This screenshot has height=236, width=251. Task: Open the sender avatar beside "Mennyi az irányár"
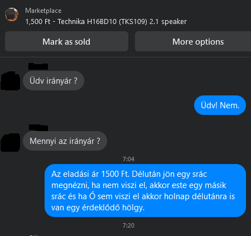[10, 142]
